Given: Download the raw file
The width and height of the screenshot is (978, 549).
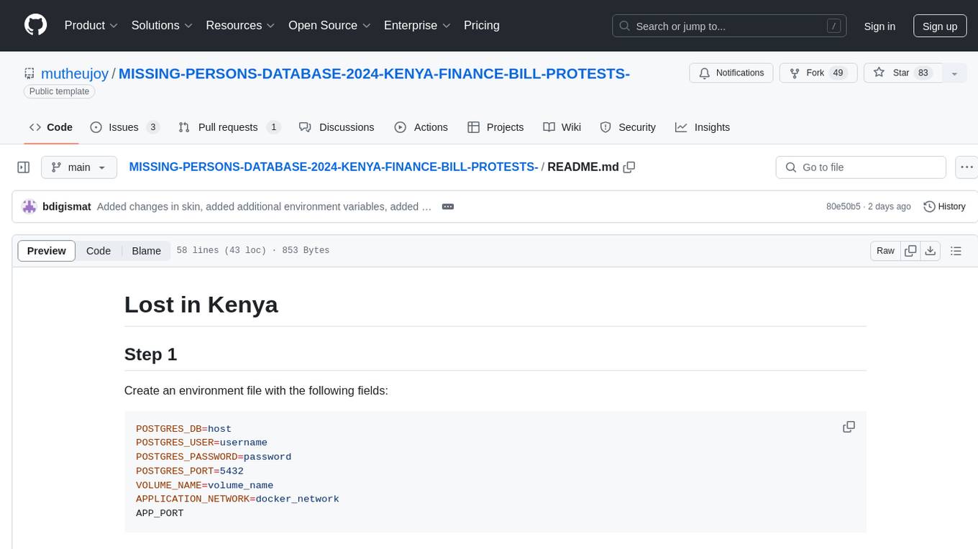Looking at the screenshot, I should (x=931, y=251).
